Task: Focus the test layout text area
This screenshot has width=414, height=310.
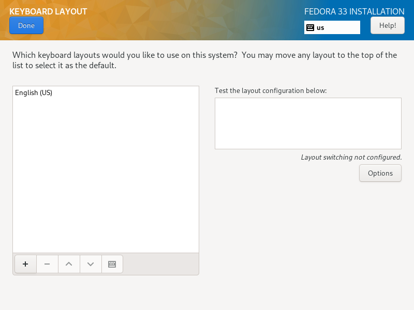Action: point(308,123)
